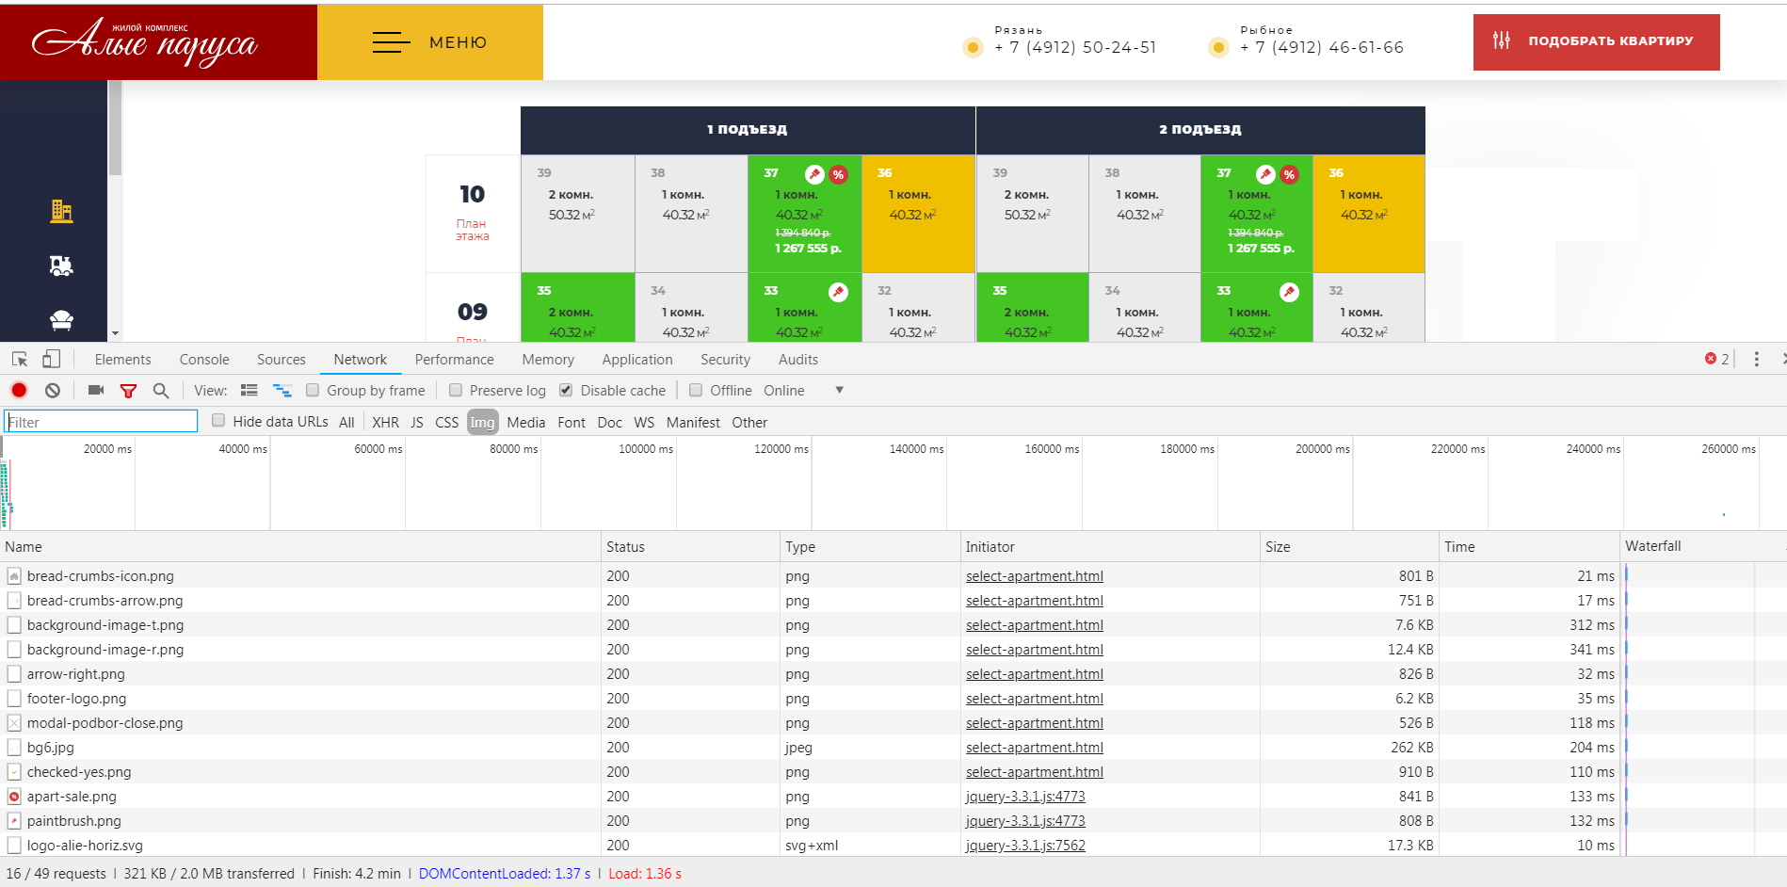1787x887 pixels.
Task: Open the Audits tab
Action: [798, 359]
